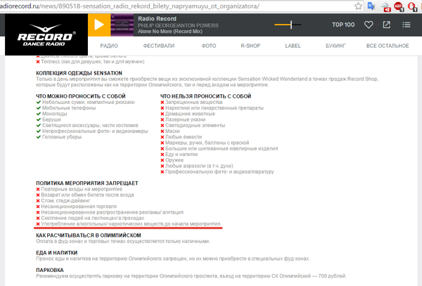Go to the БУКИНГ section
This screenshot has width=422, height=286.
pos(335,46)
